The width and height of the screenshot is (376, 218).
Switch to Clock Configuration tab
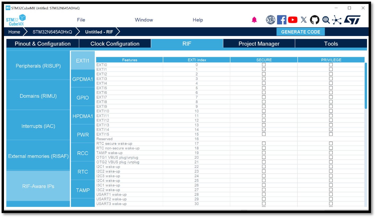(115, 44)
